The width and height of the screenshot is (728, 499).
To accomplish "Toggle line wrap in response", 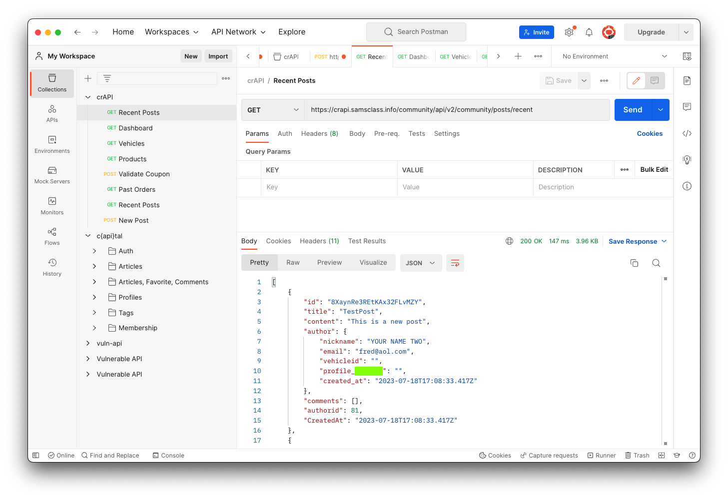I will point(455,263).
